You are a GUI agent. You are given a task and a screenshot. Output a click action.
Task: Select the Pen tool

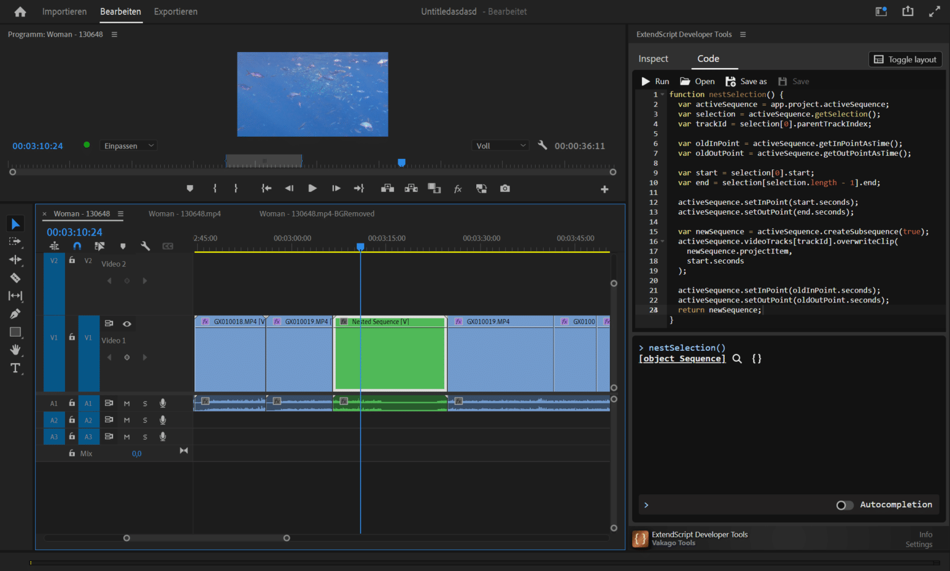15,314
